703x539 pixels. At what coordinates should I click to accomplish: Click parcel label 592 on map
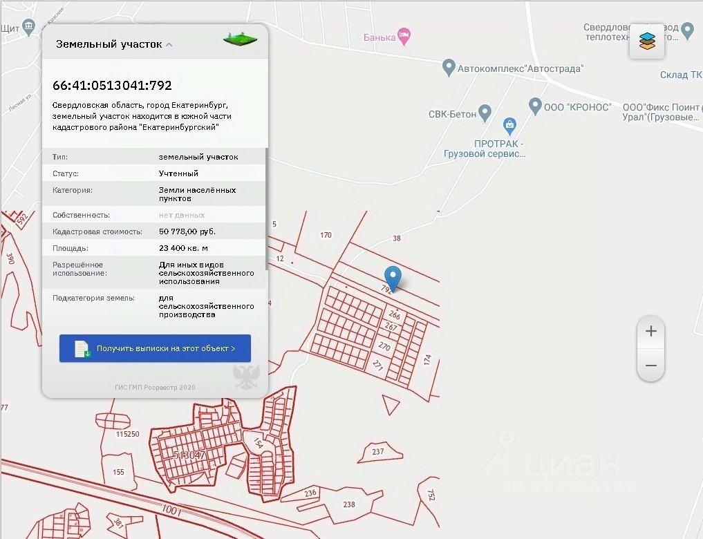pyautogui.click(x=22, y=219)
